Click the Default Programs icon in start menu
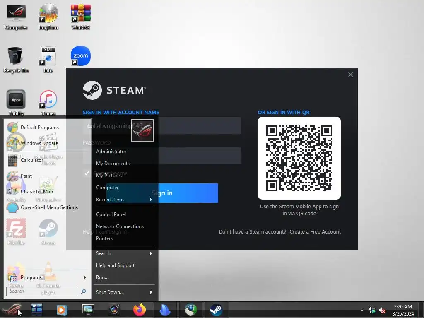424x318 pixels. click(x=12, y=128)
